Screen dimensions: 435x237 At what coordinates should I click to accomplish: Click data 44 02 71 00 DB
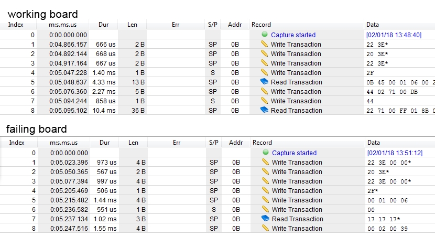392,92
